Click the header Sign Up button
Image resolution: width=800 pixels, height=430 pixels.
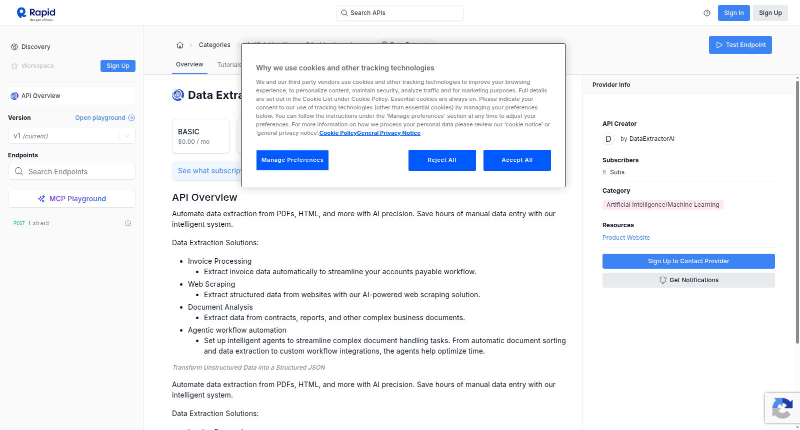pyautogui.click(x=770, y=13)
